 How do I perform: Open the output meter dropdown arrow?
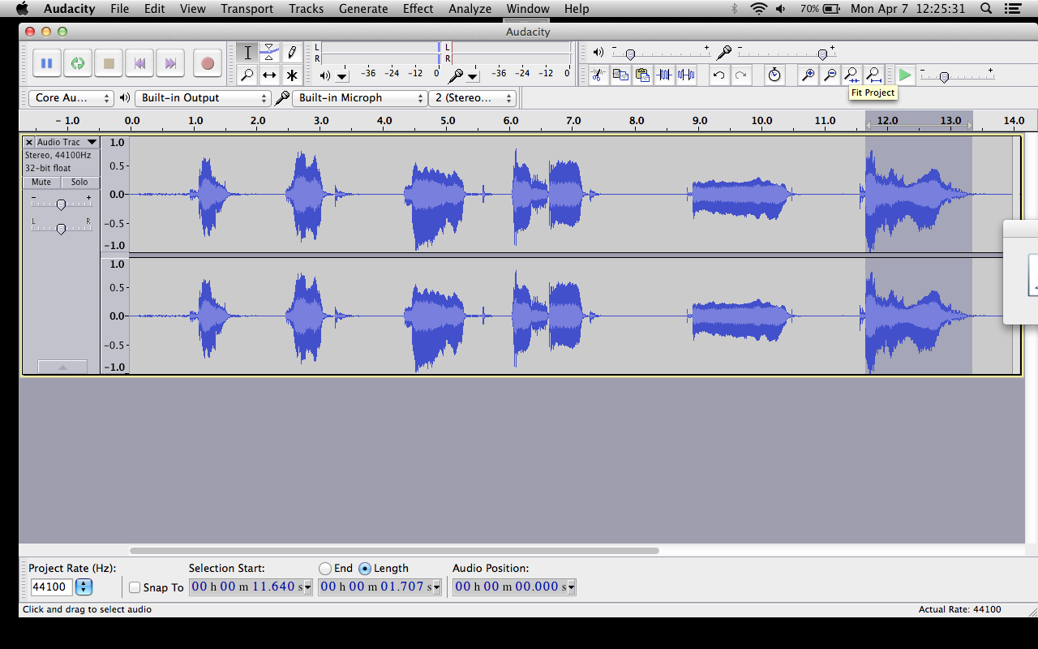pyautogui.click(x=341, y=76)
